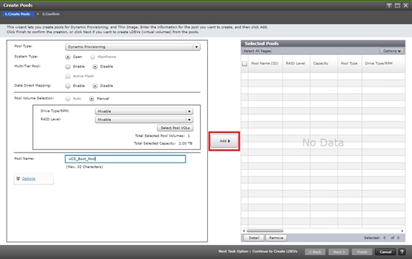
Task: Open the Pool Type dropdown
Action: 133,47
